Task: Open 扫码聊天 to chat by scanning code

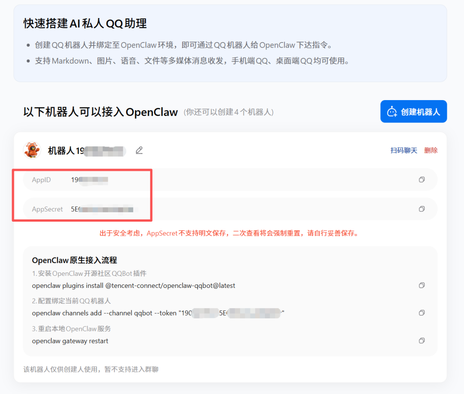Action: (403, 150)
